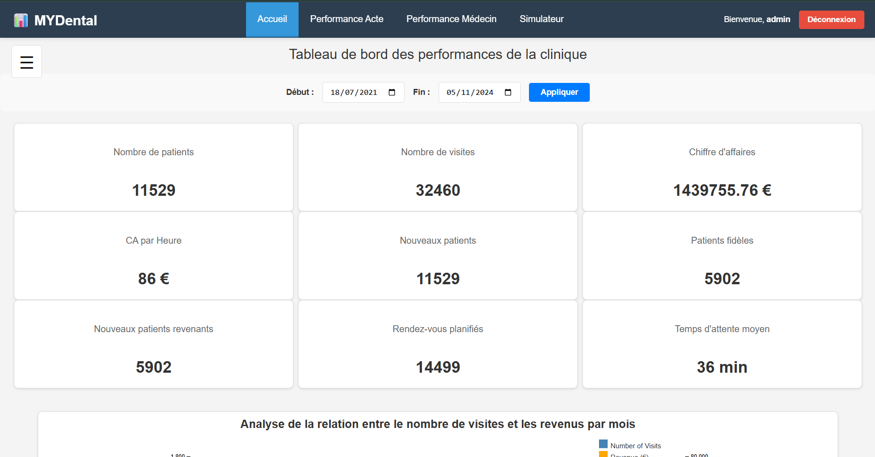
Task: Open the hamburger sidebar menu
Action: coord(27,62)
